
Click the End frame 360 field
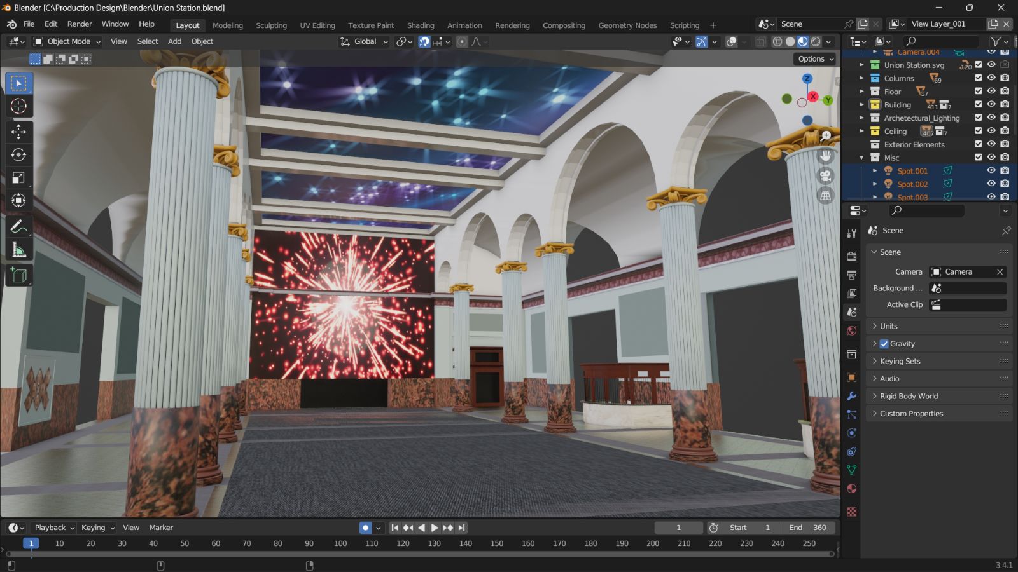809,528
